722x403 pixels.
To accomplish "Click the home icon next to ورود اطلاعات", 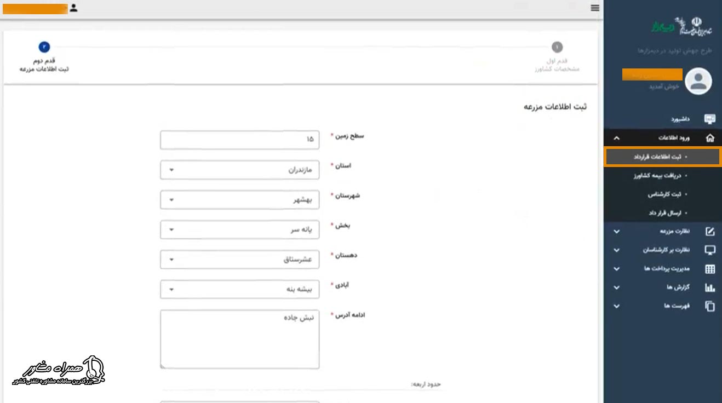I will [x=710, y=137].
